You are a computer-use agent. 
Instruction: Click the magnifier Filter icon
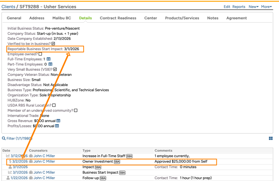(x=4, y=139)
